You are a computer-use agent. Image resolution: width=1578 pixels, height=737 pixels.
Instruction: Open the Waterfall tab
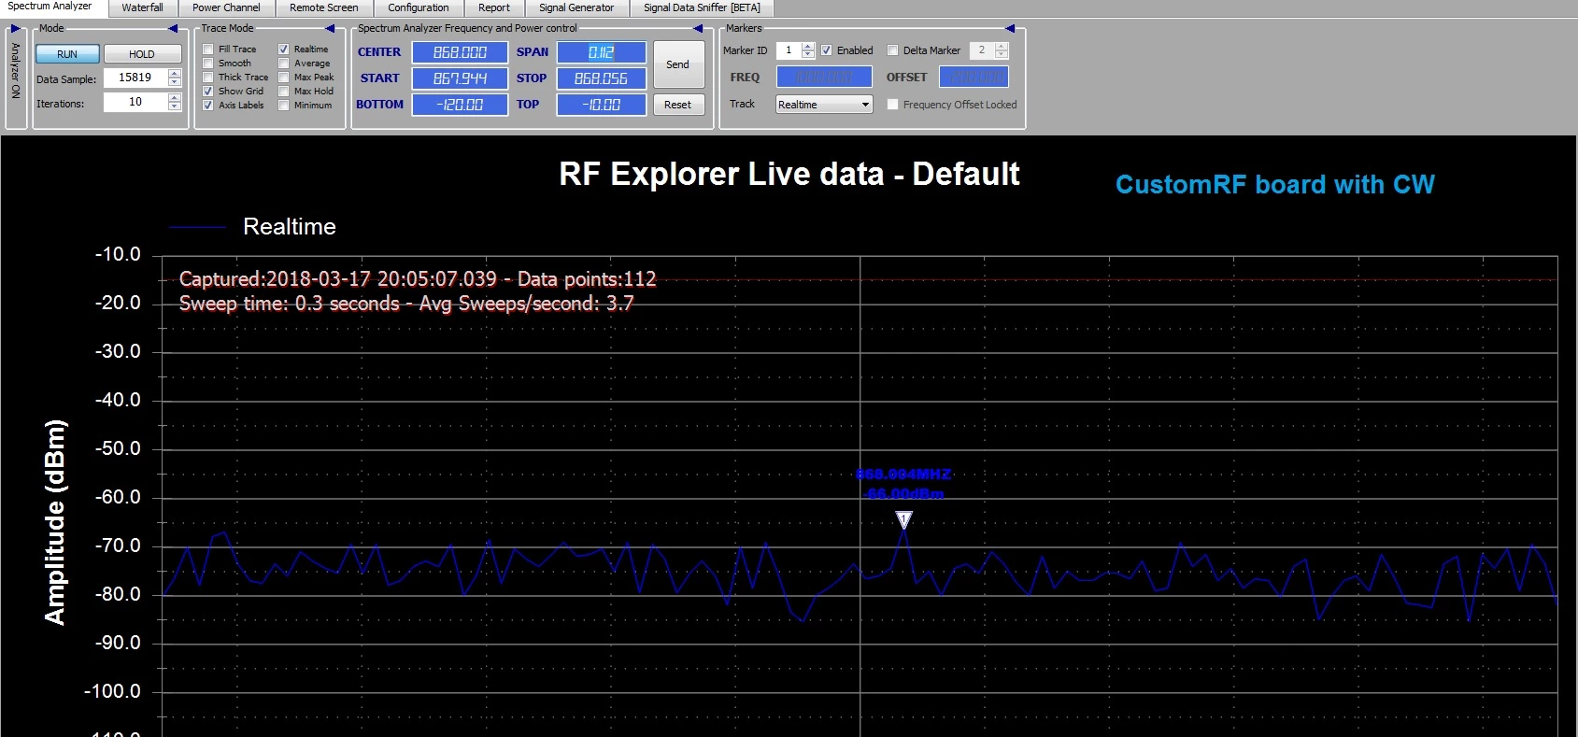point(142,8)
